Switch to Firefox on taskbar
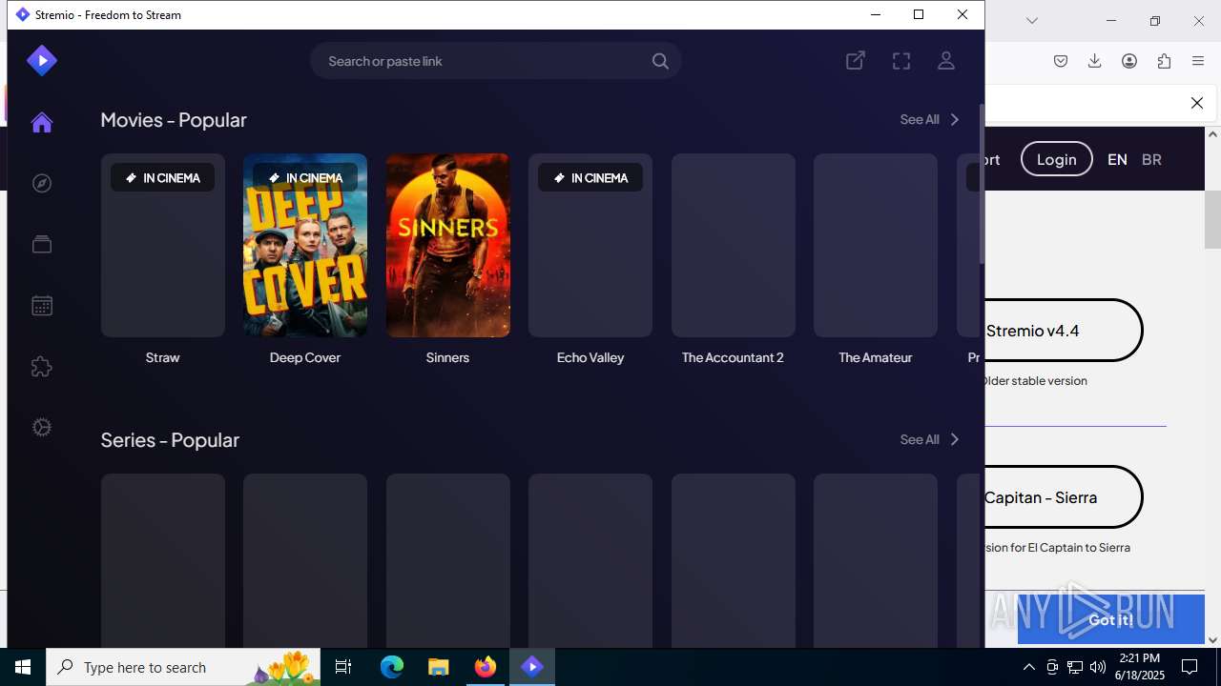This screenshot has height=686, width=1221. pos(486,667)
